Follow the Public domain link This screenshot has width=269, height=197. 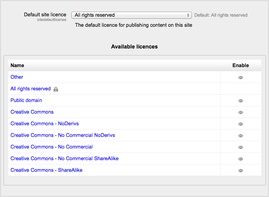click(26, 100)
